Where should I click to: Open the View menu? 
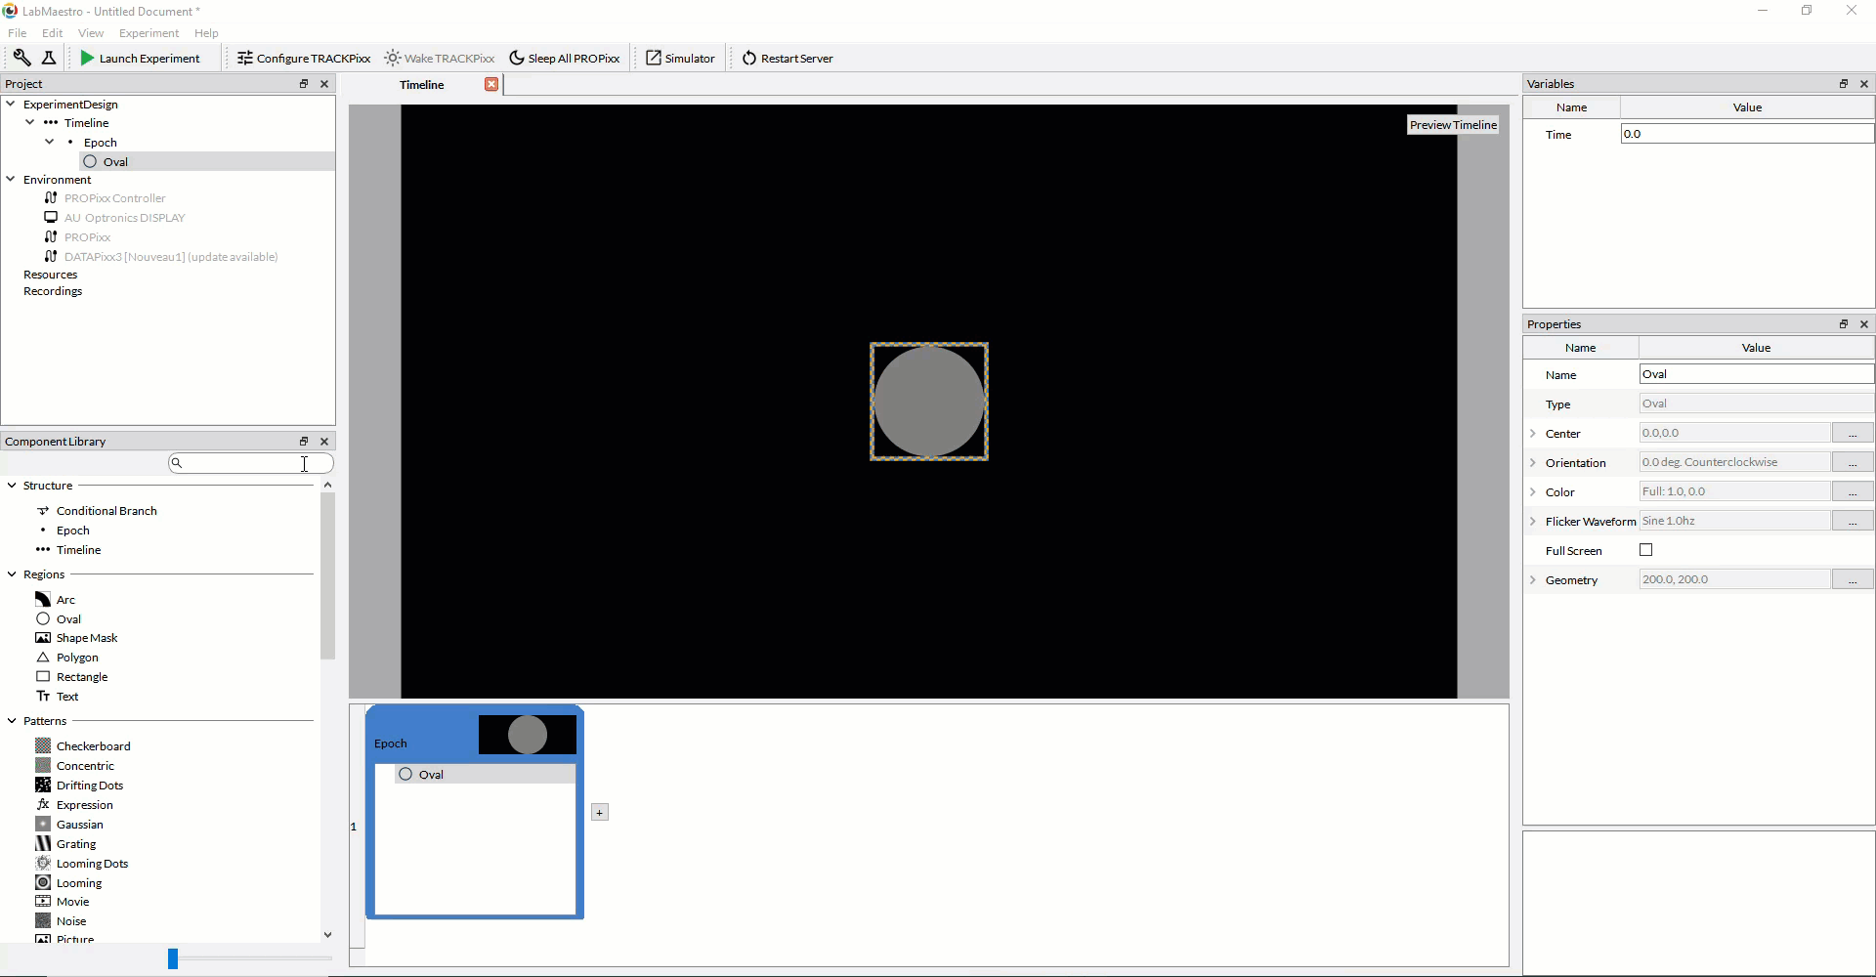90,33
